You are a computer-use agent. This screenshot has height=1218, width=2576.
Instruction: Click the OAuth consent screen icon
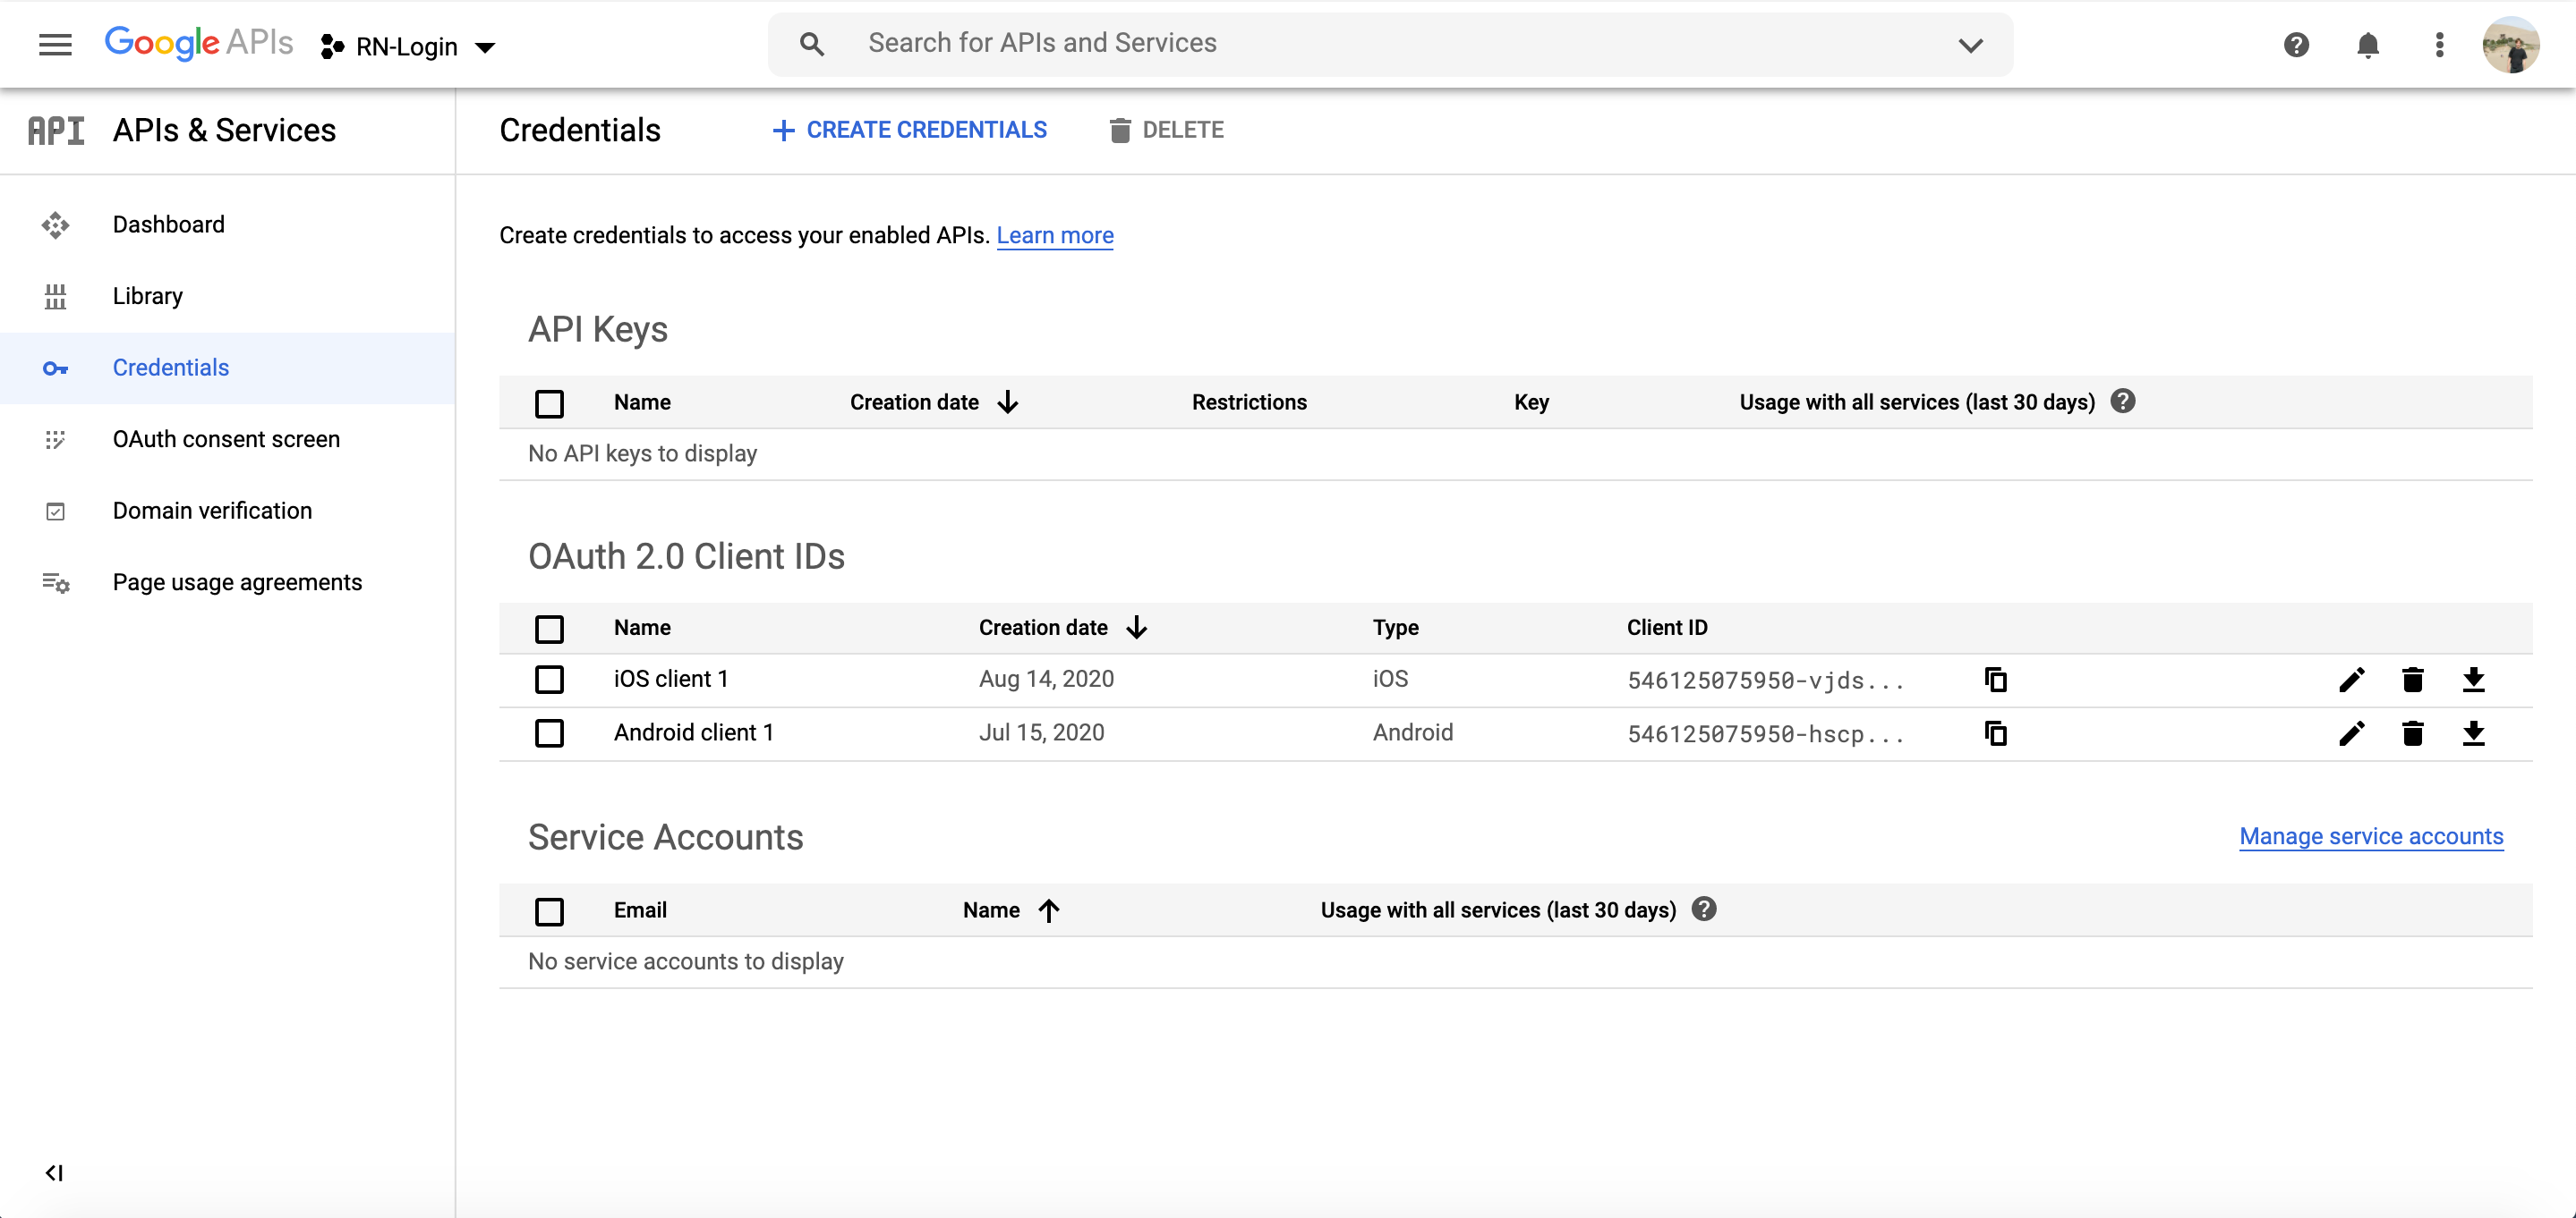coord(56,440)
